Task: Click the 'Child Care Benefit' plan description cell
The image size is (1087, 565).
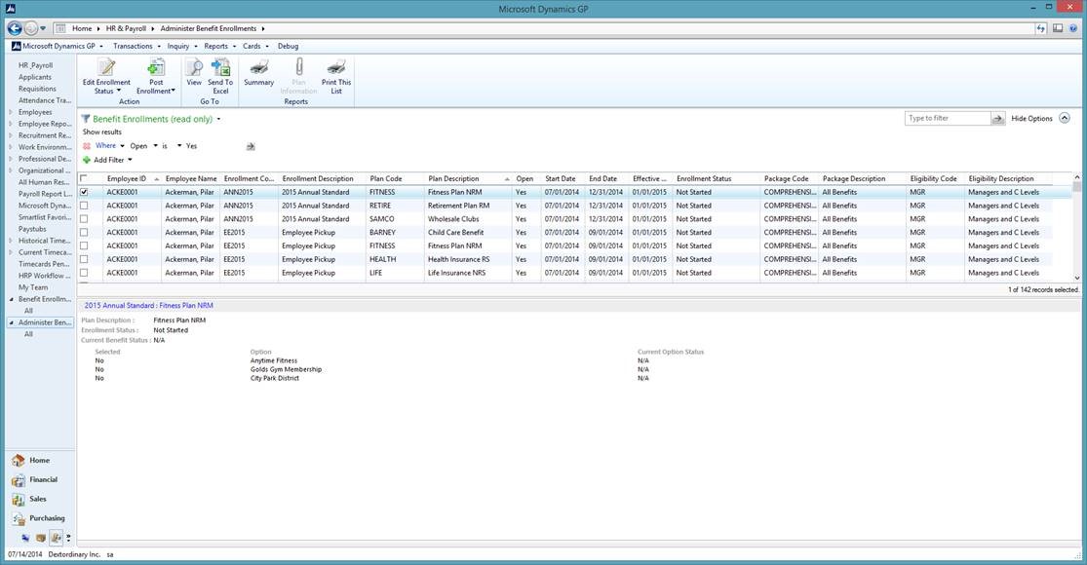Action: click(x=456, y=233)
